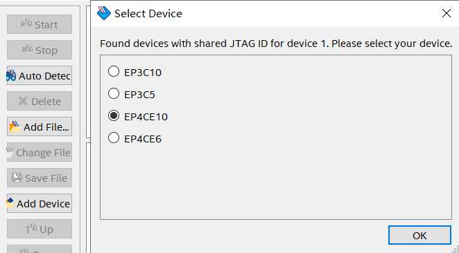Select the EP4CE6 radio button
Viewport: 459px width, 253px height.
pos(114,138)
